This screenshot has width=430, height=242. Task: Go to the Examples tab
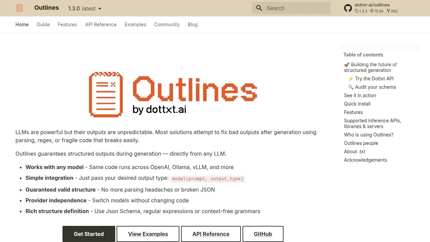135,25
